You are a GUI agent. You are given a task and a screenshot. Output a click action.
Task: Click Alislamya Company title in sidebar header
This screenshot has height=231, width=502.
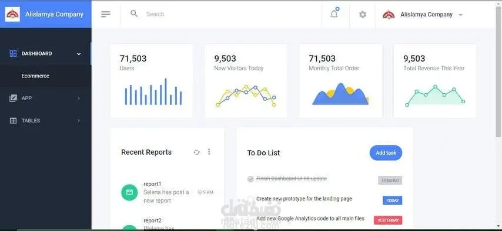pyautogui.click(x=54, y=15)
